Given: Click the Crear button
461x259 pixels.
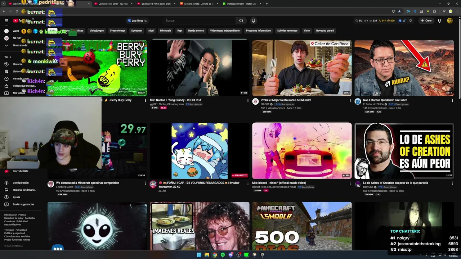Looking at the screenshot, I should [x=426, y=21].
